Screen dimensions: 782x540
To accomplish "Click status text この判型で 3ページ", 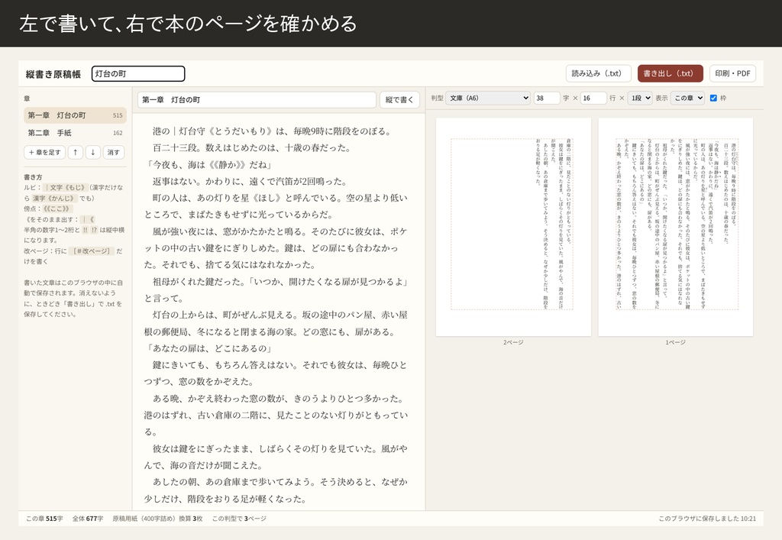I will click(x=239, y=519).
